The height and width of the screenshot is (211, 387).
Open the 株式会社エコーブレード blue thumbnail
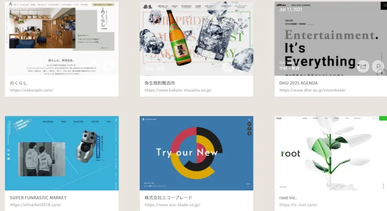click(x=197, y=153)
